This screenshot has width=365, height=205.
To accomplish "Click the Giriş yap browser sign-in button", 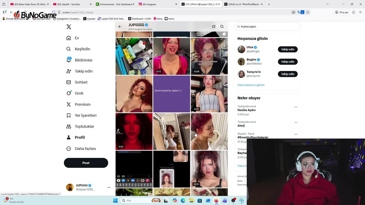I will [x=342, y=12].
